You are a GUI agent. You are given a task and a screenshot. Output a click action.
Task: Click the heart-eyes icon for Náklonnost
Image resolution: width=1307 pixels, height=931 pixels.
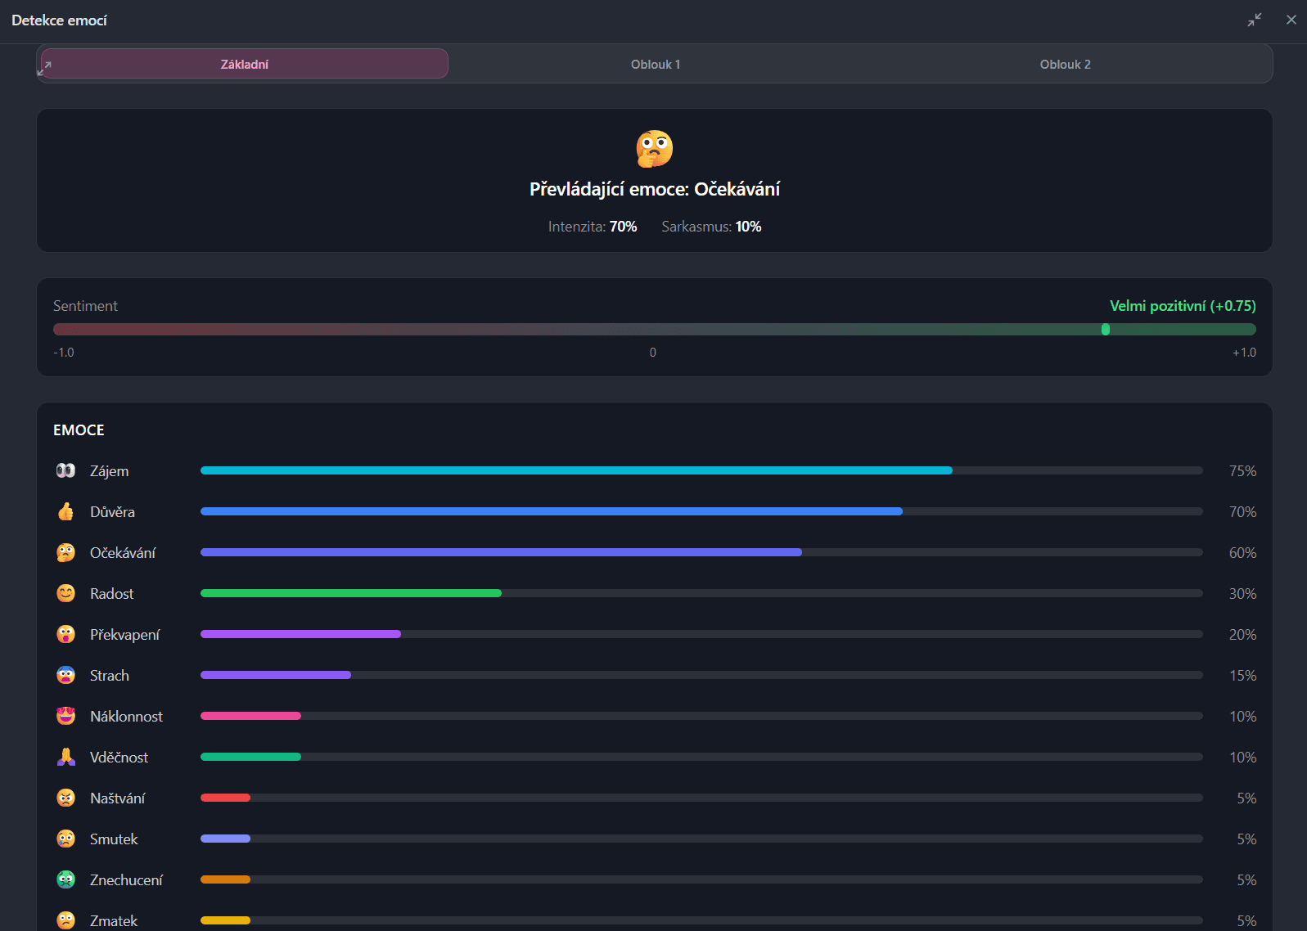[65, 716]
